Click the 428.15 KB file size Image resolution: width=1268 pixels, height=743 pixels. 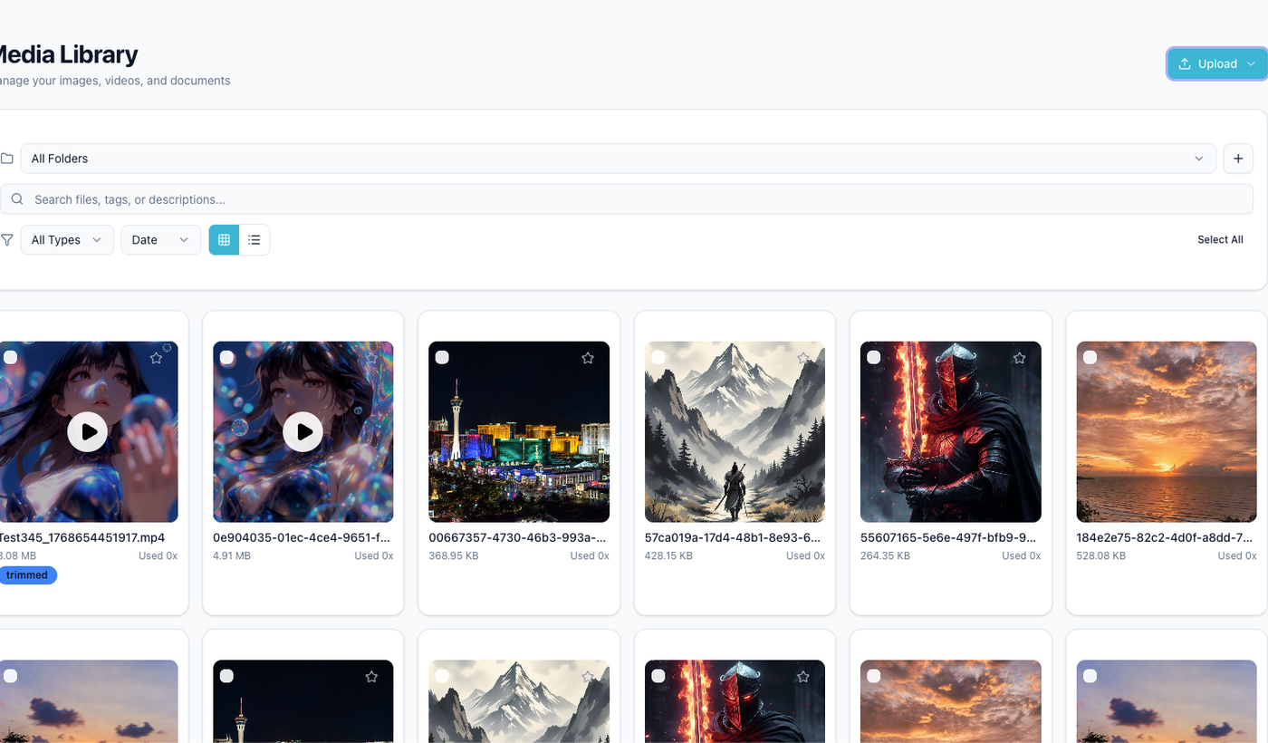(668, 555)
